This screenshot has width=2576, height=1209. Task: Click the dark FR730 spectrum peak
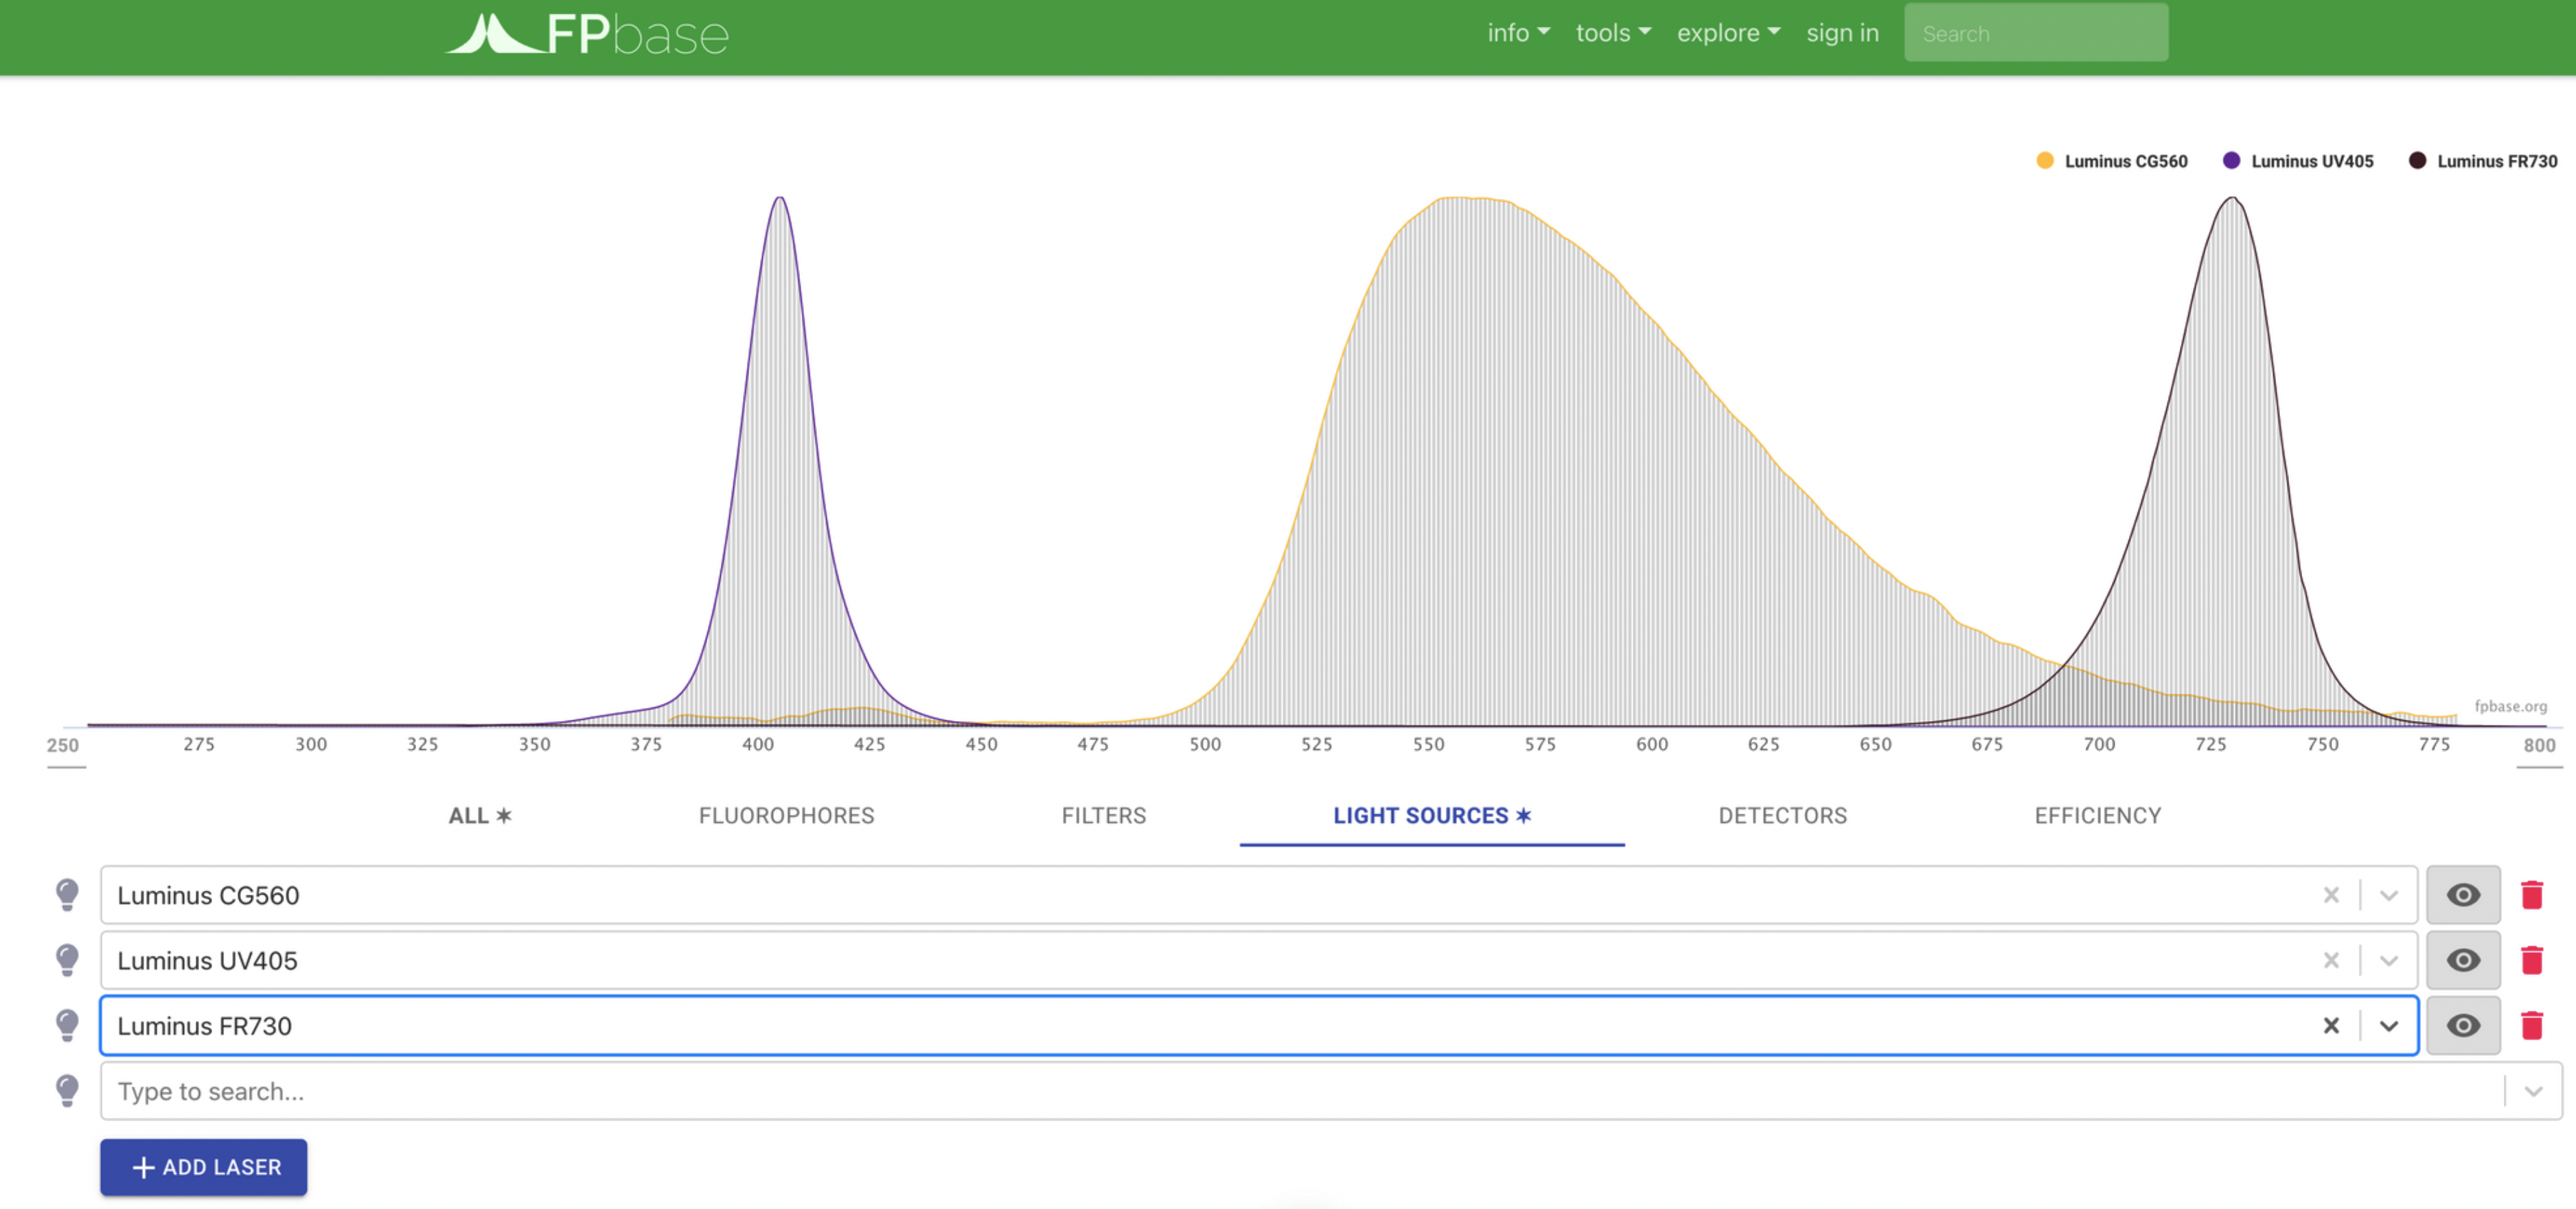pos(2232,199)
